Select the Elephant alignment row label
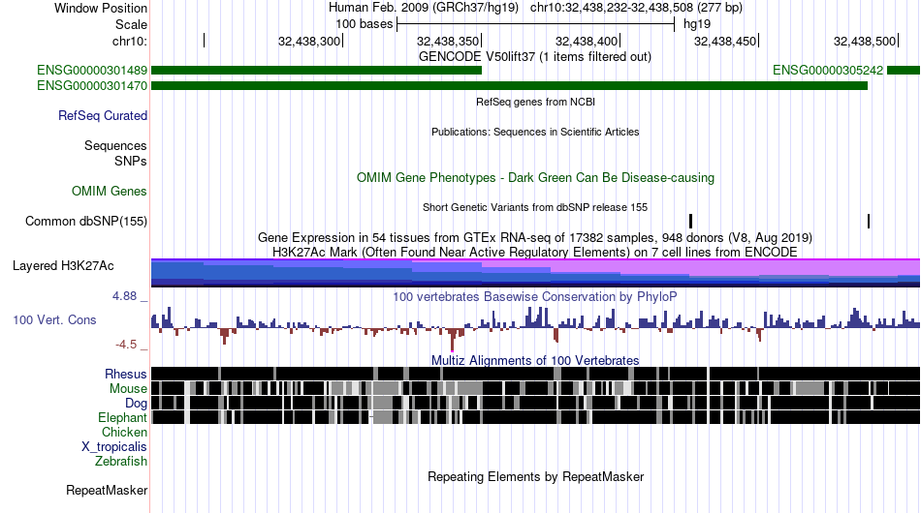921x513 pixels. coord(122,417)
